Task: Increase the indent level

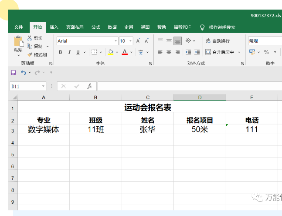Action: 197,52
